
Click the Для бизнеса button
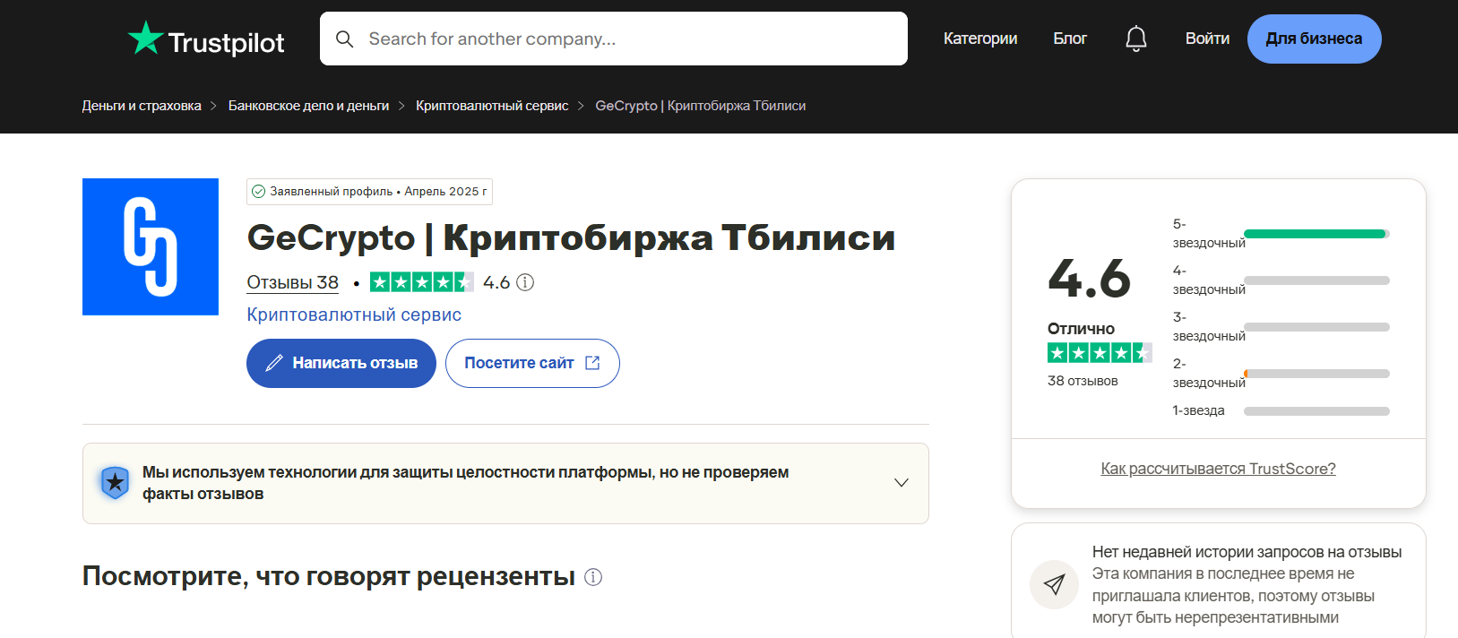point(1314,39)
